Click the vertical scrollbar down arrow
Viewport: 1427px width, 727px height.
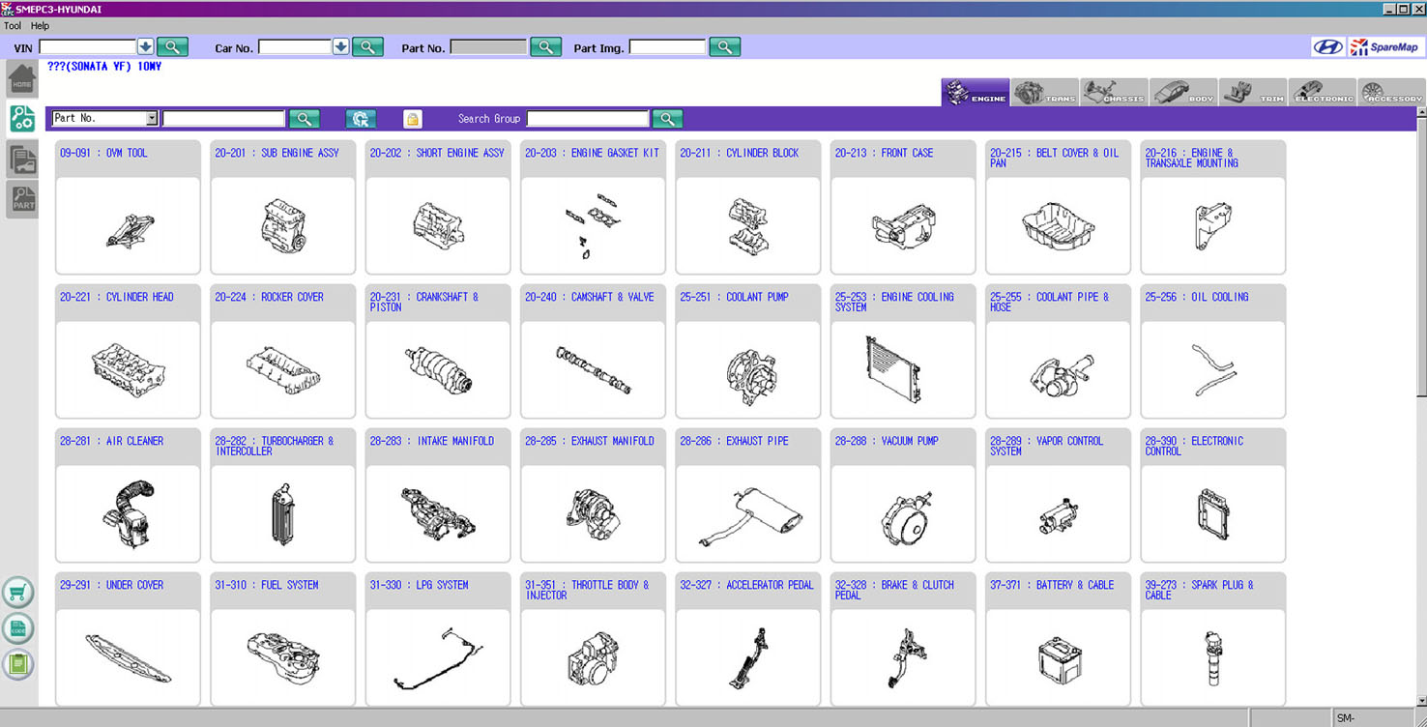pos(1420,700)
